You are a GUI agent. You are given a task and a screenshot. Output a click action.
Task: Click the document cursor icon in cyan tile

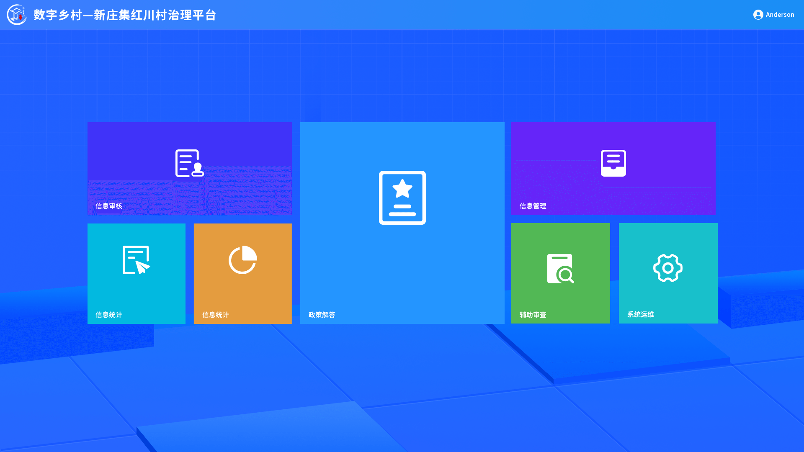pos(136,260)
